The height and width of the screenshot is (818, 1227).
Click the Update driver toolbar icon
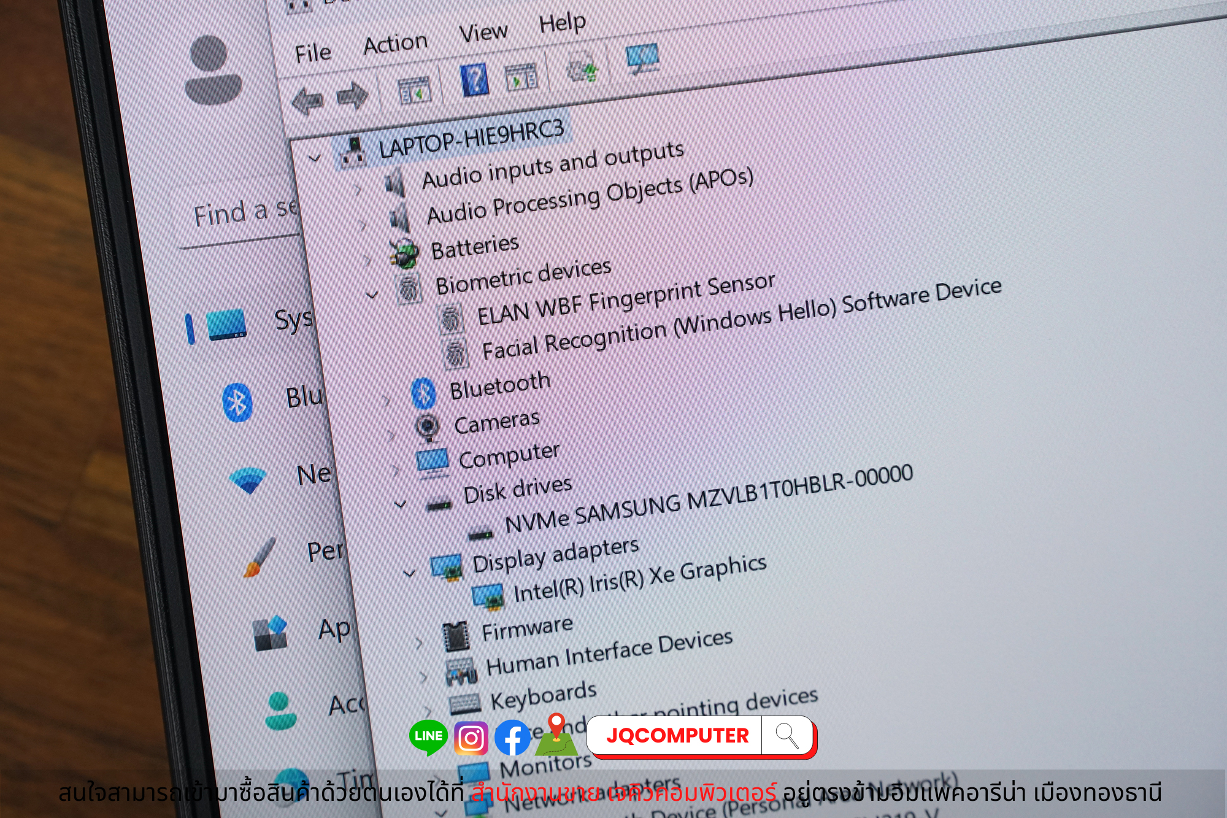tap(581, 68)
